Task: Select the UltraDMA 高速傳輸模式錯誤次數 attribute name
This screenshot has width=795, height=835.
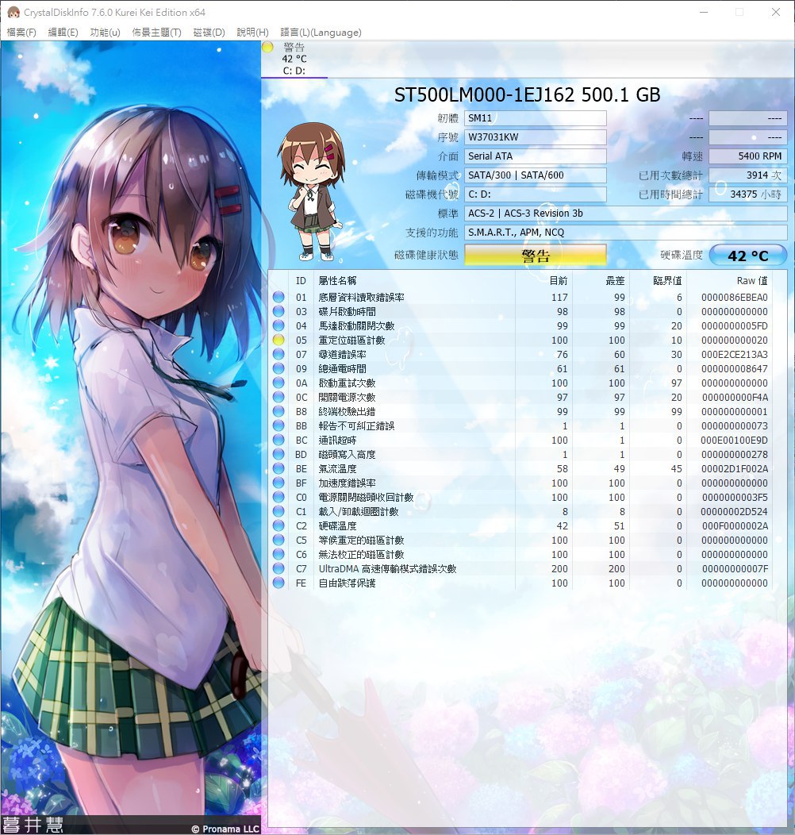Action: [388, 569]
